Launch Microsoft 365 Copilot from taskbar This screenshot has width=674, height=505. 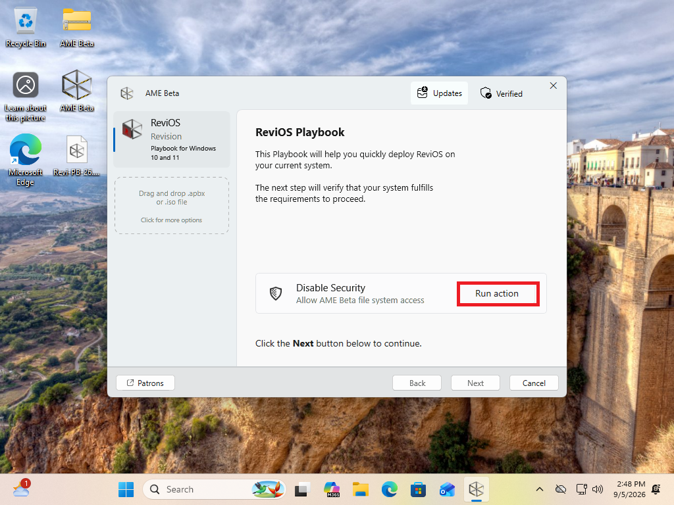pyautogui.click(x=332, y=489)
